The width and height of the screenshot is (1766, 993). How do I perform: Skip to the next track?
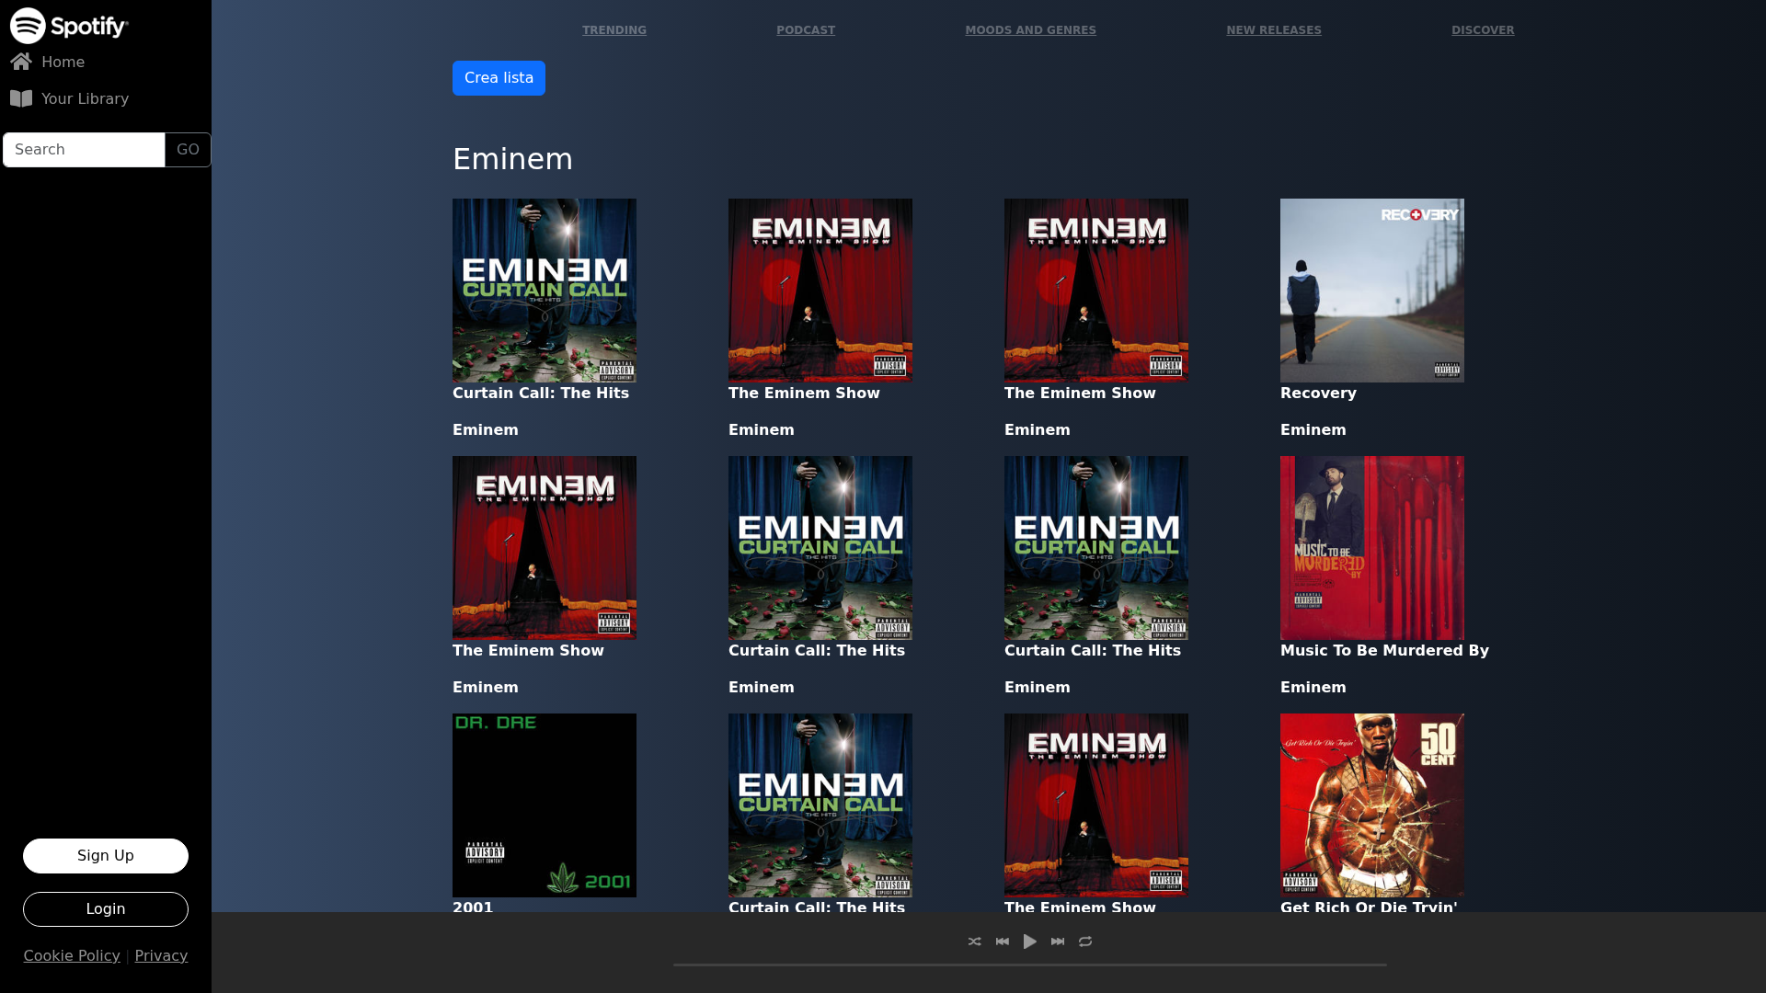pyautogui.click(x=1057, y=941)
